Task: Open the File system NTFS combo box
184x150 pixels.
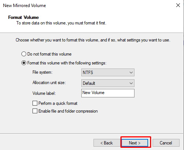Action: (x=108, y=73)
